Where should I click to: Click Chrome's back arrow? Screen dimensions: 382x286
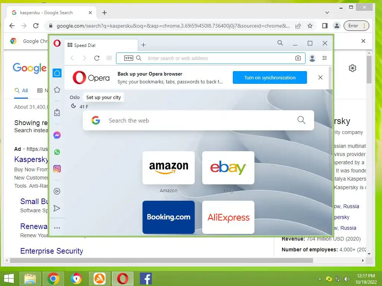(x=12, y=26)
